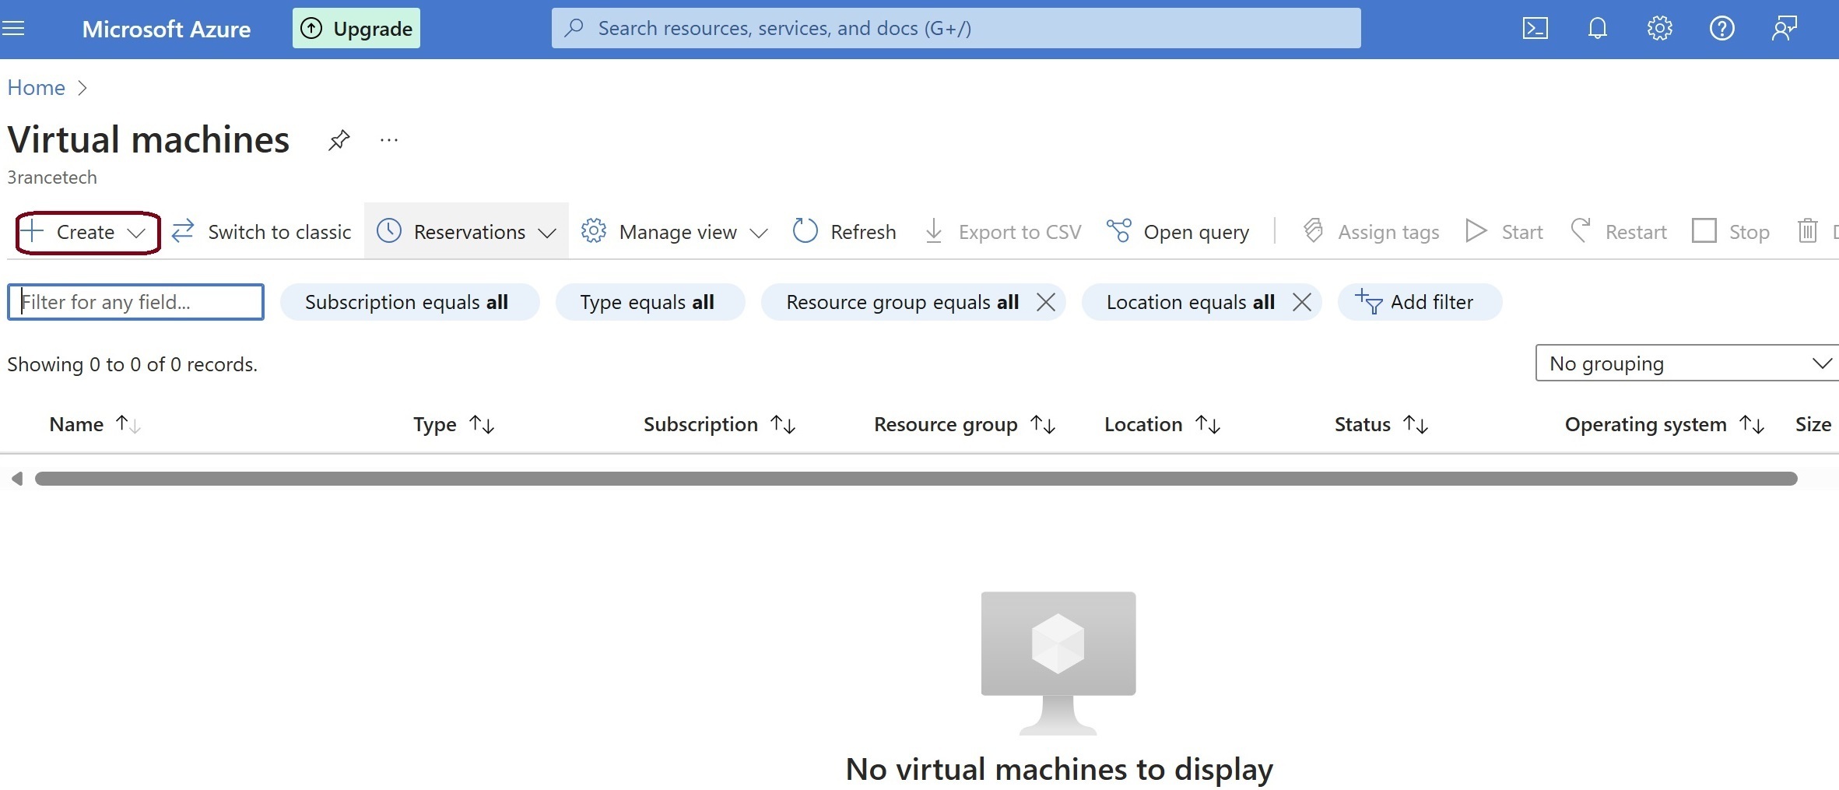
Task: Click the Microsoft Azure logo text
Action: [x=167, y=29]
